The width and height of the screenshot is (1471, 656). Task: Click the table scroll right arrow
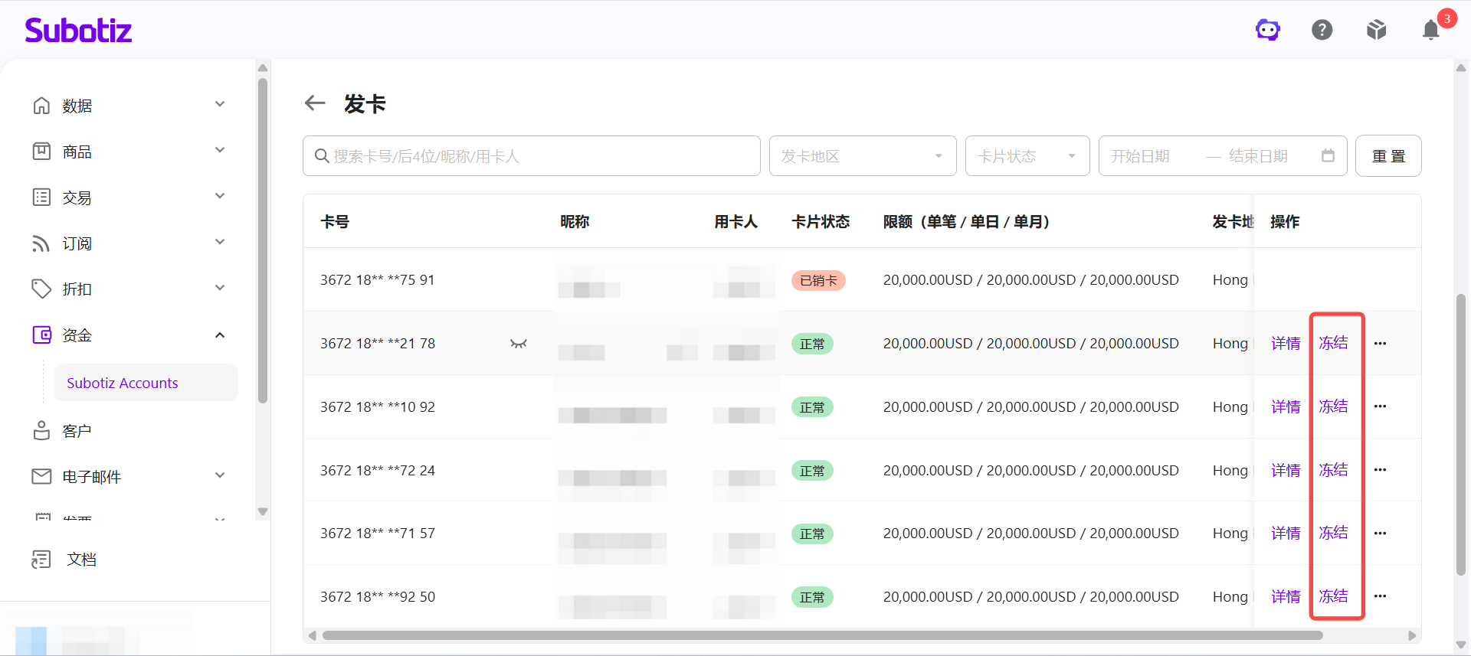(1412, 635)
